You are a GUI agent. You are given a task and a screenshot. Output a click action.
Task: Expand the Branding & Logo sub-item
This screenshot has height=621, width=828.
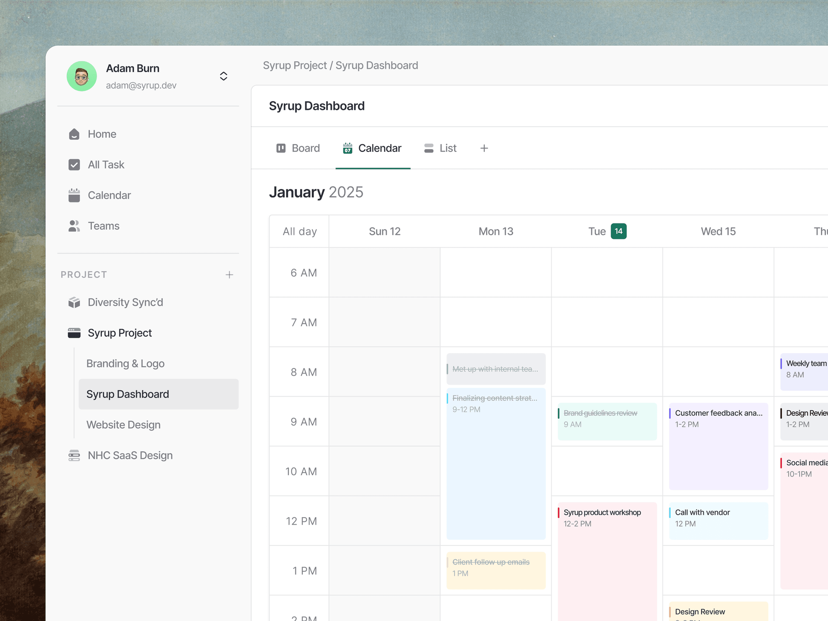pyautogui.click(x=125, y=364)
